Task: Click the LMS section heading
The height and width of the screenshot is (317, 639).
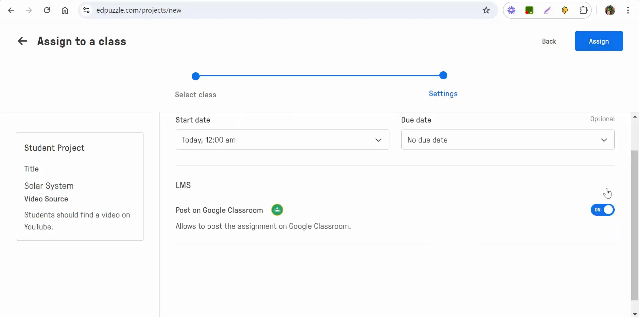Action: [183, 185]
